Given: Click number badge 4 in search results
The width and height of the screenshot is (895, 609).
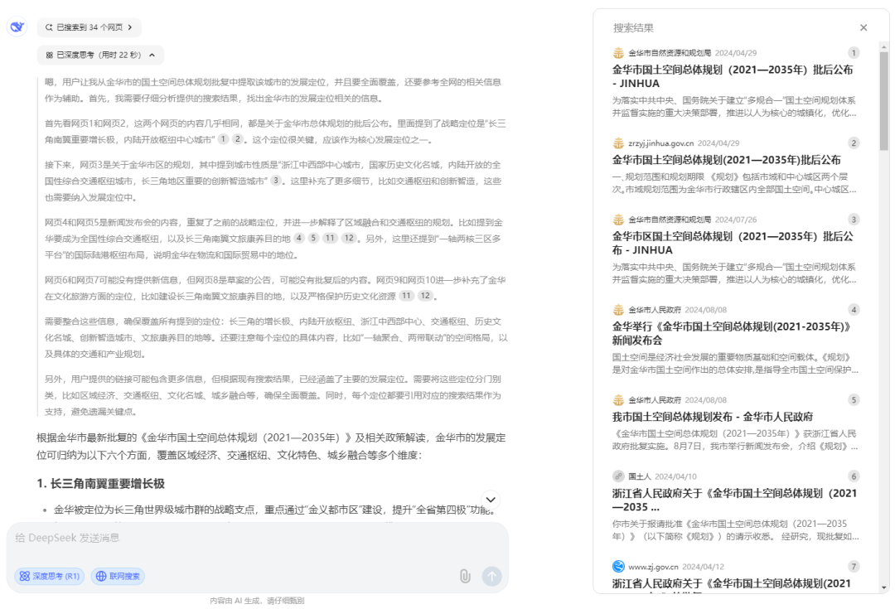Looking at the screenshot, I should pyautogui.click(x=854, y=310).
